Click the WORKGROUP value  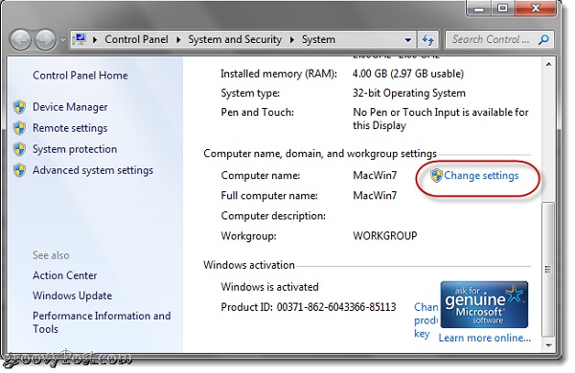[385, 235]
